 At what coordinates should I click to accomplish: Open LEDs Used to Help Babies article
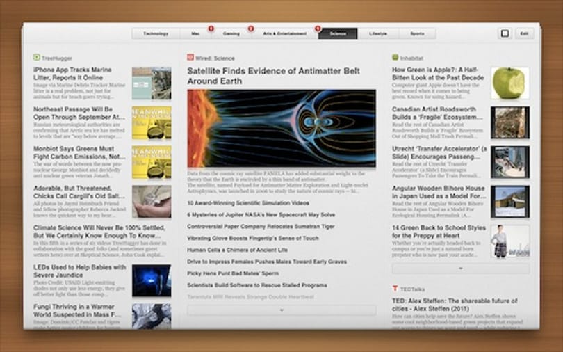coord(79,271)
